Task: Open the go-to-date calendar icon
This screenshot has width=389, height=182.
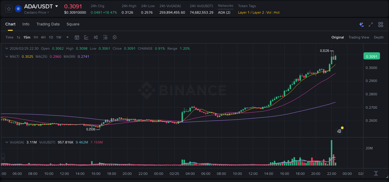Action: click(x=77, y=37)
